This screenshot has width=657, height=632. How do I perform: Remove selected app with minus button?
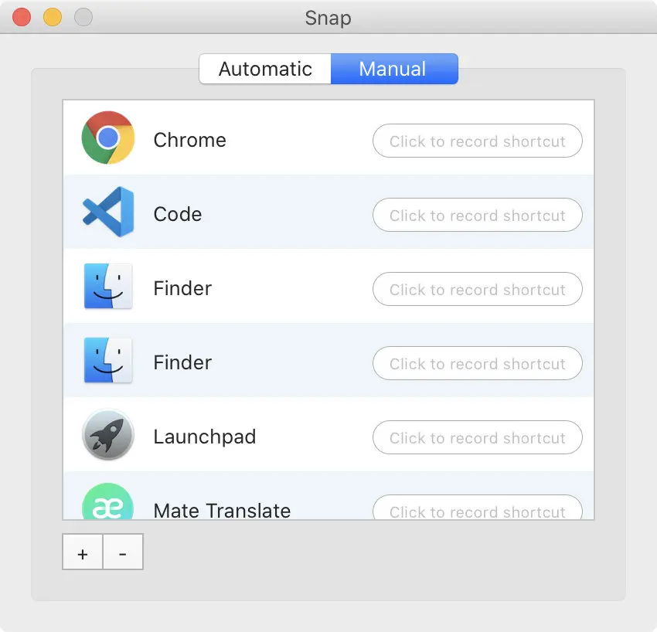coord(123,552)
